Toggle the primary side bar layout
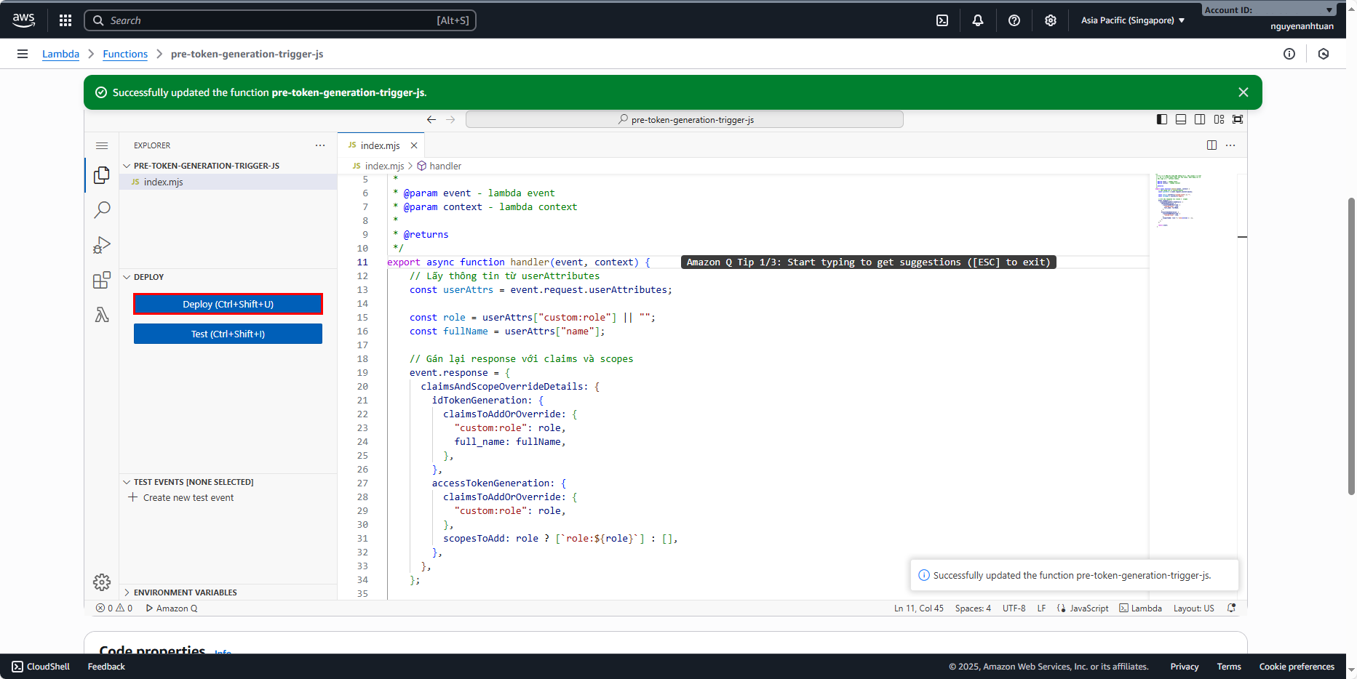 pos(1162,119)
